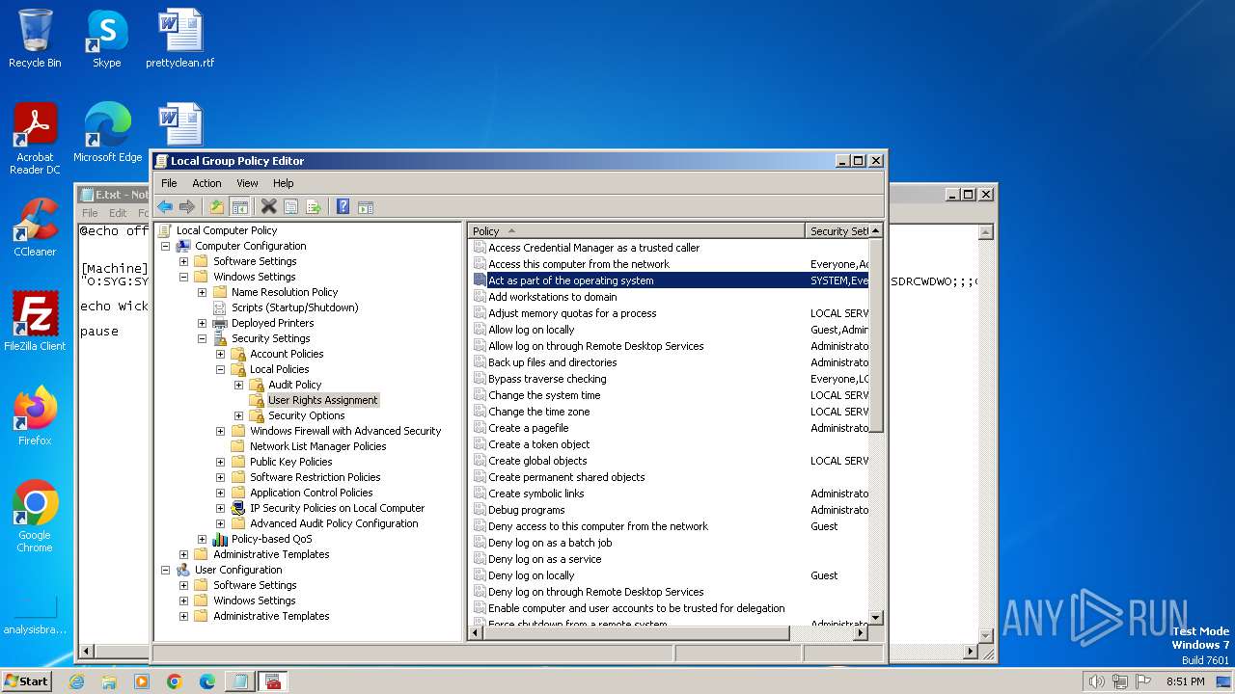Click the Delete X toolbar icon
The width and height of the screenshot is (1235, 694).
(x=269, y=206)
